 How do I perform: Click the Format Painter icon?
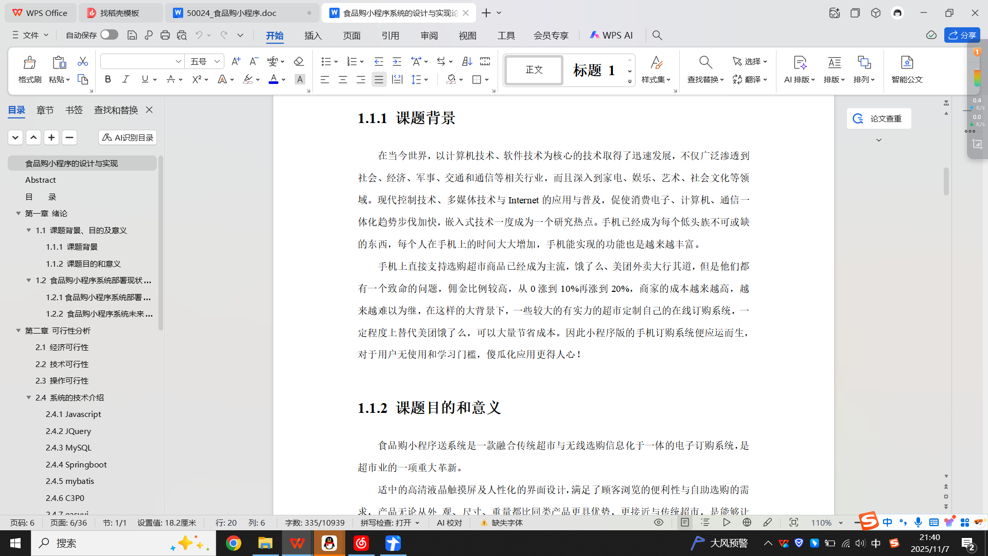click(x=29, y=69)
